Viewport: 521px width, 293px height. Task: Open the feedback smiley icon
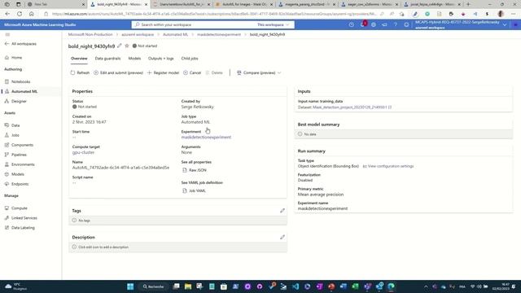(x=406, y=24)
